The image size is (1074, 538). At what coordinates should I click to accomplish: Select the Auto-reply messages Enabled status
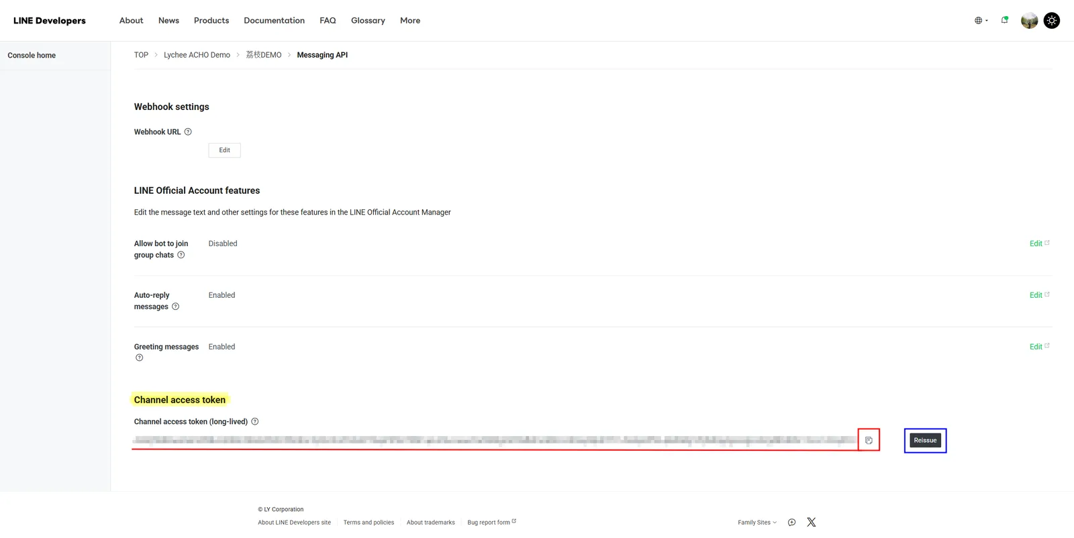222,295
